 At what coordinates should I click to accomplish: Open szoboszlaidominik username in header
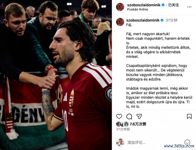tap(144, 5)
